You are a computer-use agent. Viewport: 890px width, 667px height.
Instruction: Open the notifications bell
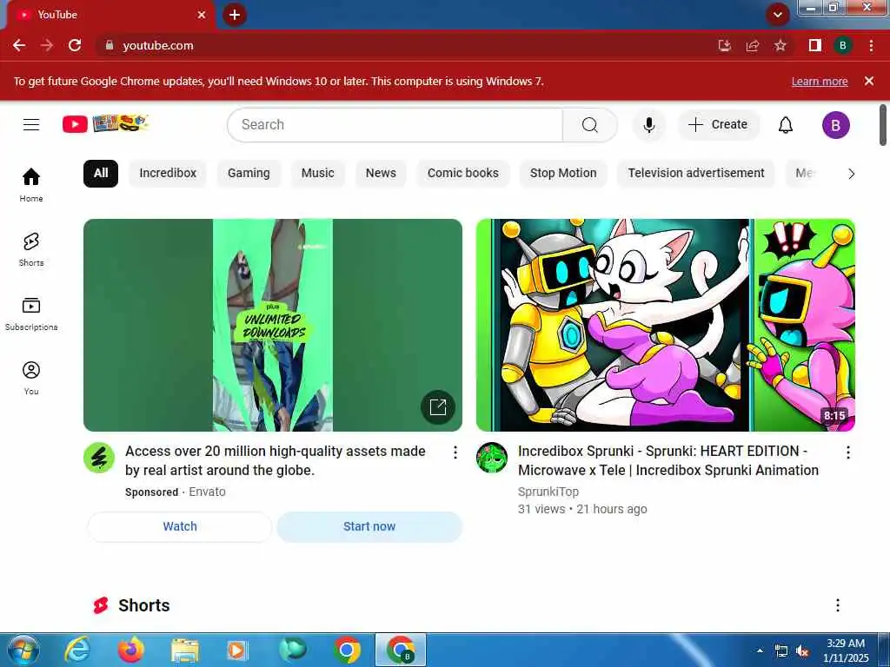click(x=785, y=125)
